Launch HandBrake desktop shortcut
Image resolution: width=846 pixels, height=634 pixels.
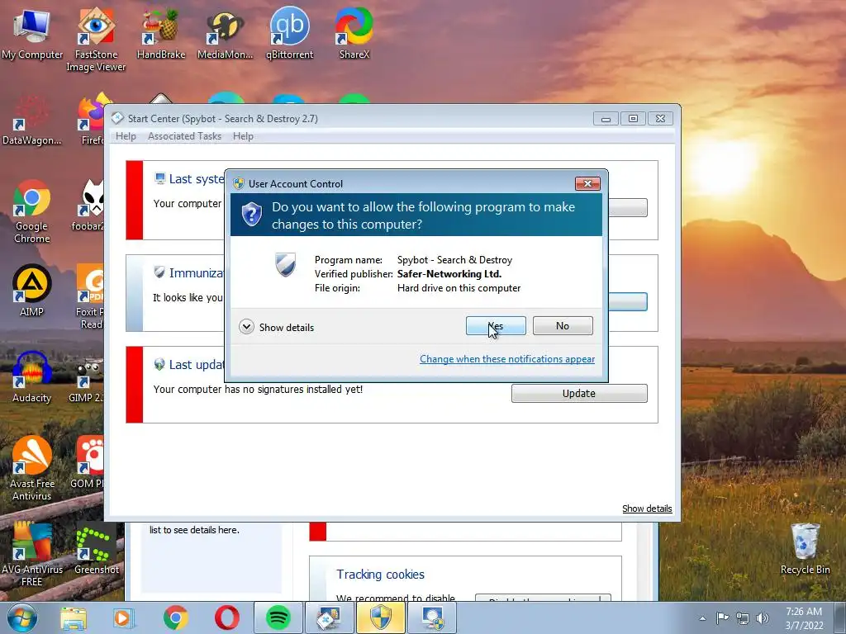pyautogui.click(x=161, y=35)
